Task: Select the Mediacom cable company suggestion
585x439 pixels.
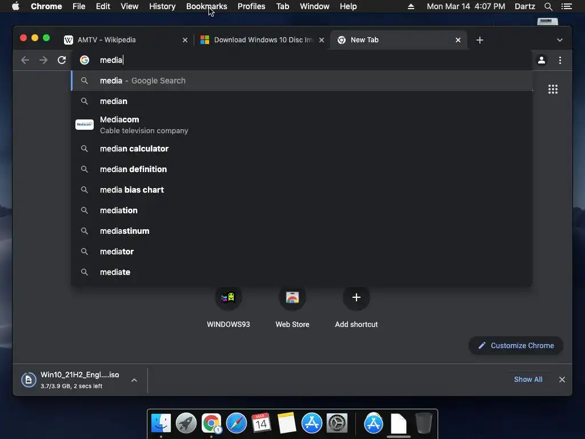Action: click(302, 125)
